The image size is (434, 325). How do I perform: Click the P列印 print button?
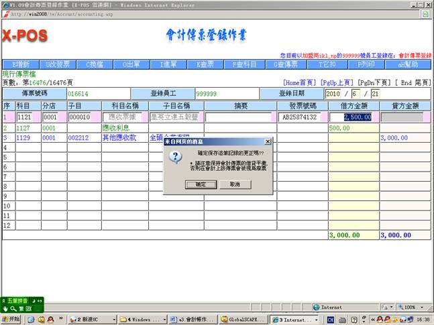tap(365, 64)
